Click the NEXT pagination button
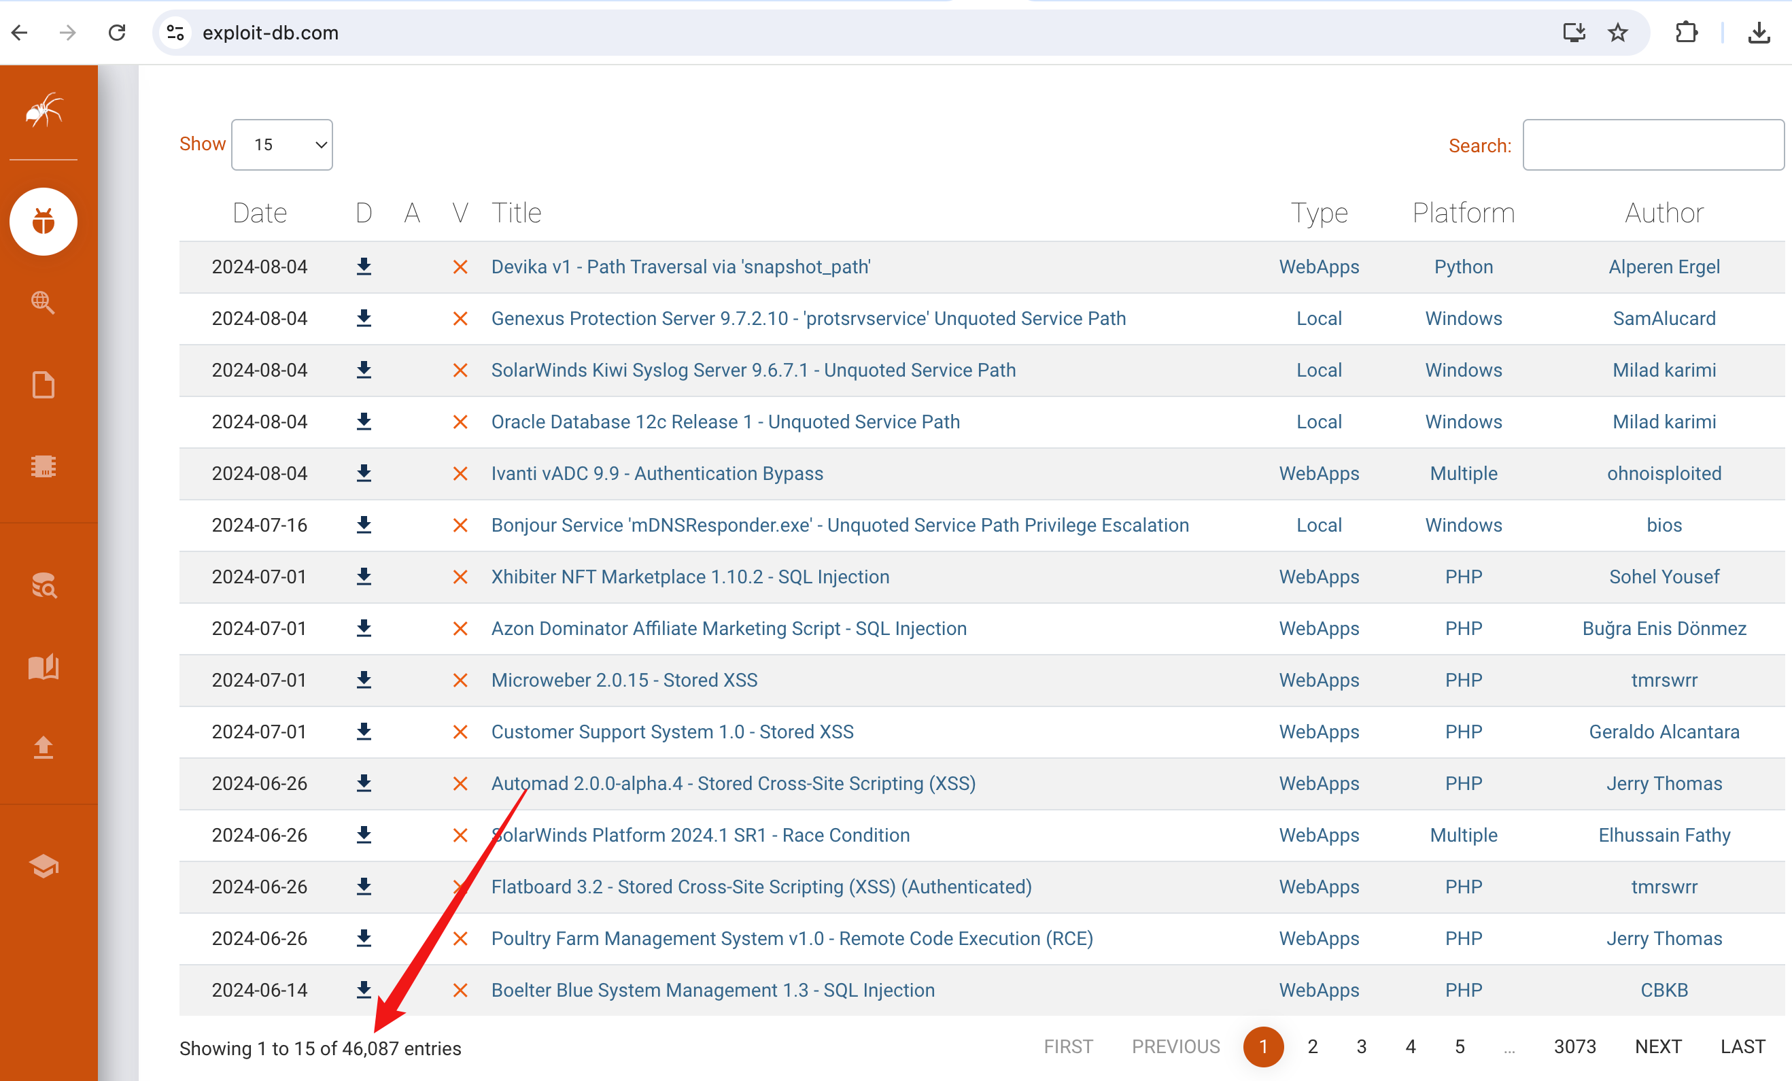The image size is (1792, 1081). point(1657,1046)
